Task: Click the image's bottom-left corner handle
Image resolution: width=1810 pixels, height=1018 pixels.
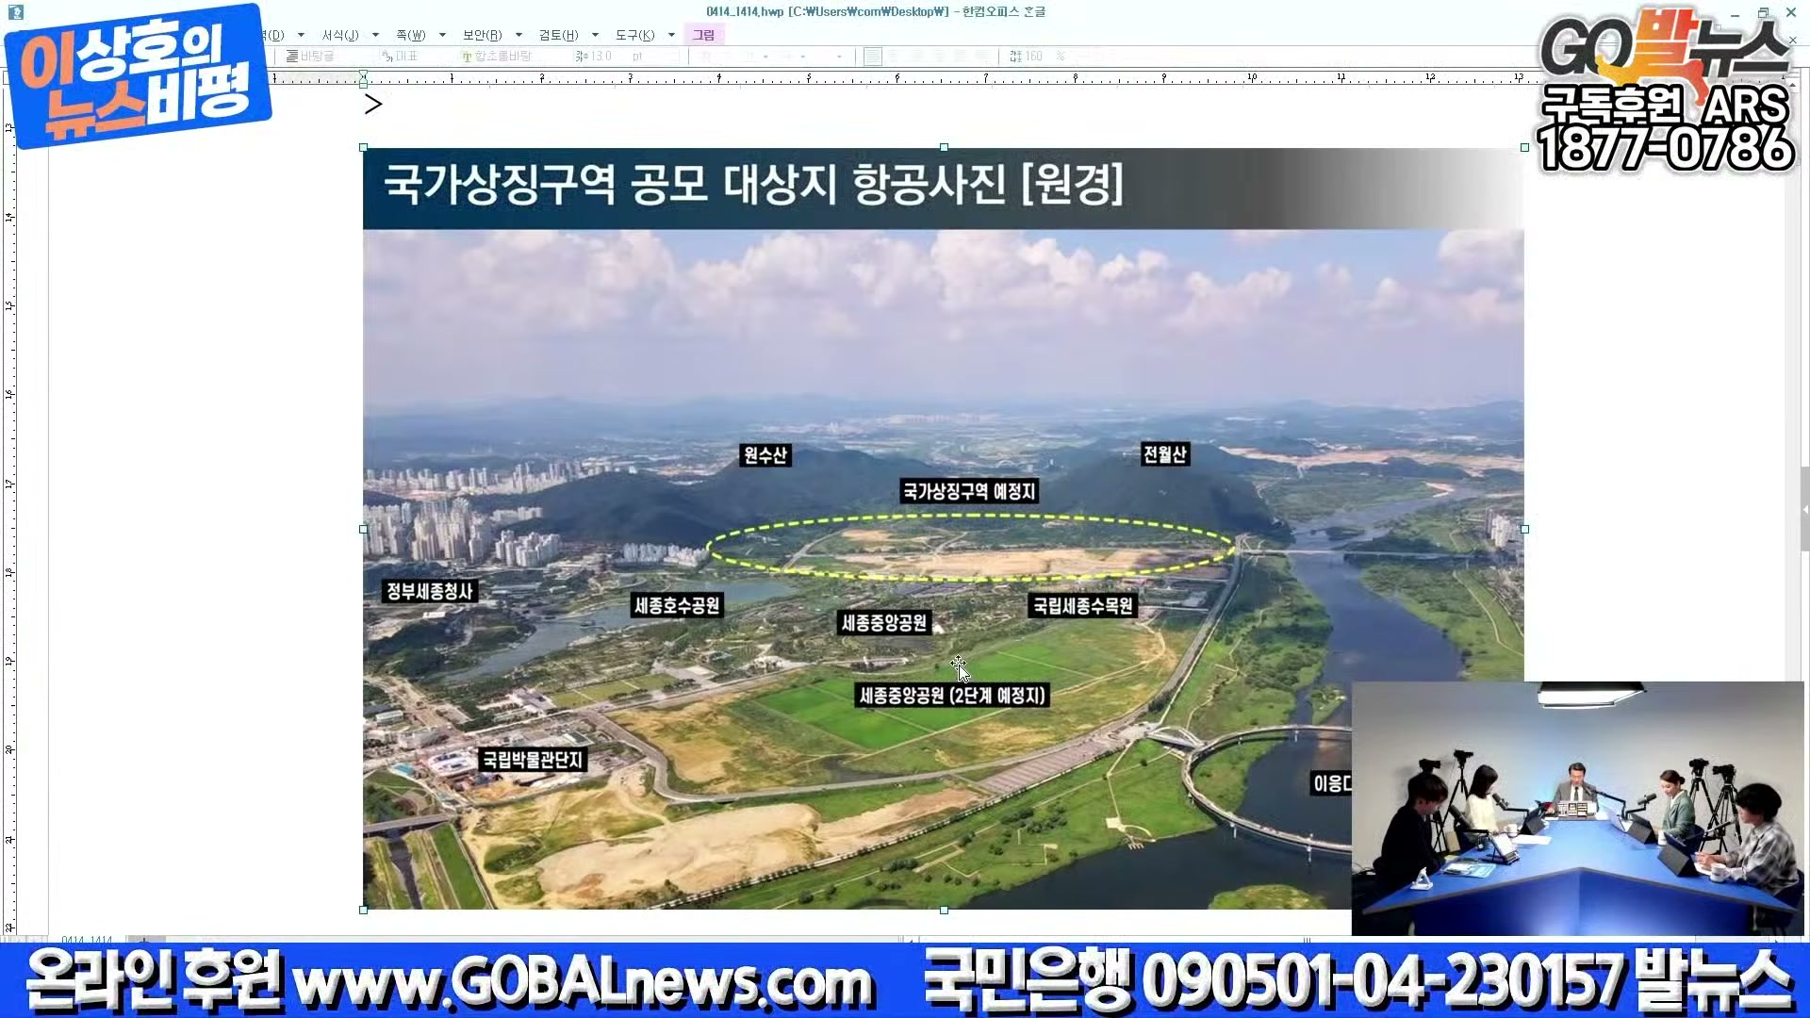Action: 364,910
